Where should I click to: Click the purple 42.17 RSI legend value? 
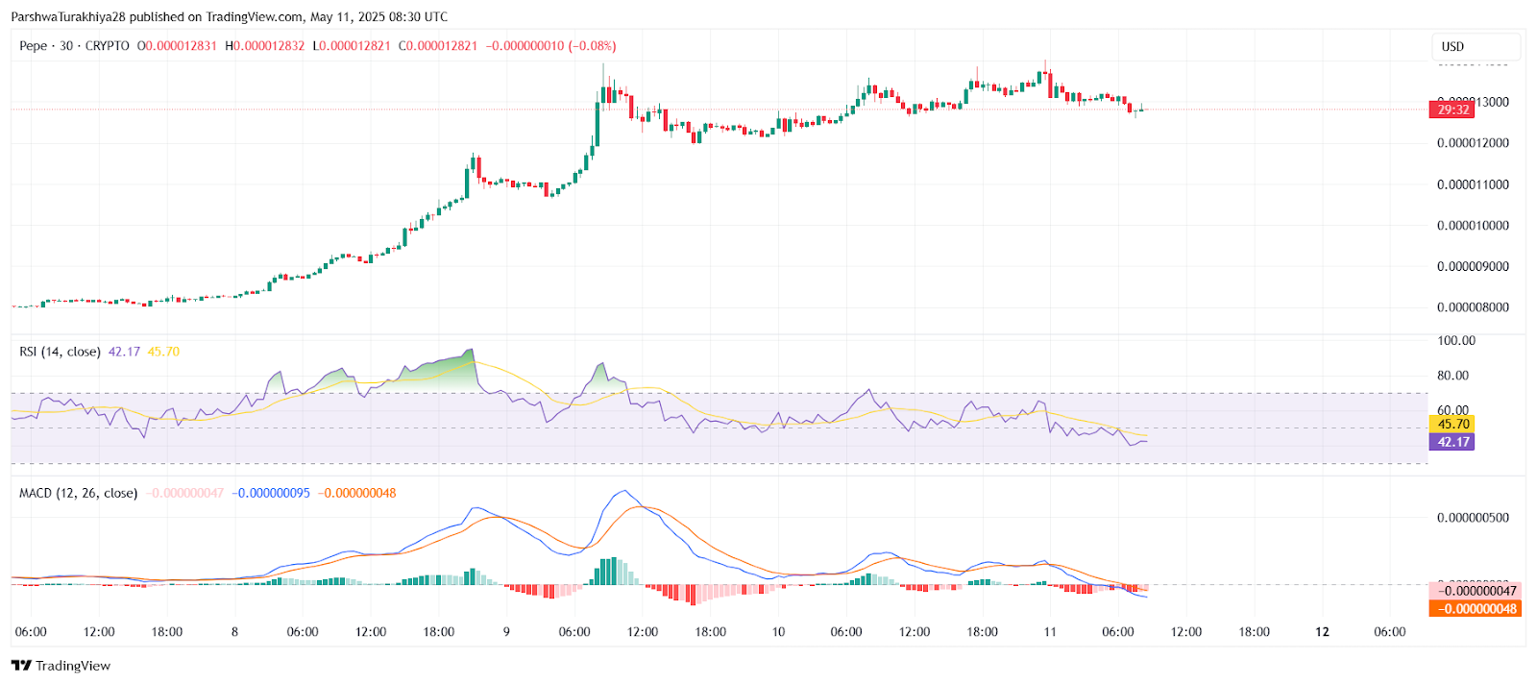pos(124,352)
